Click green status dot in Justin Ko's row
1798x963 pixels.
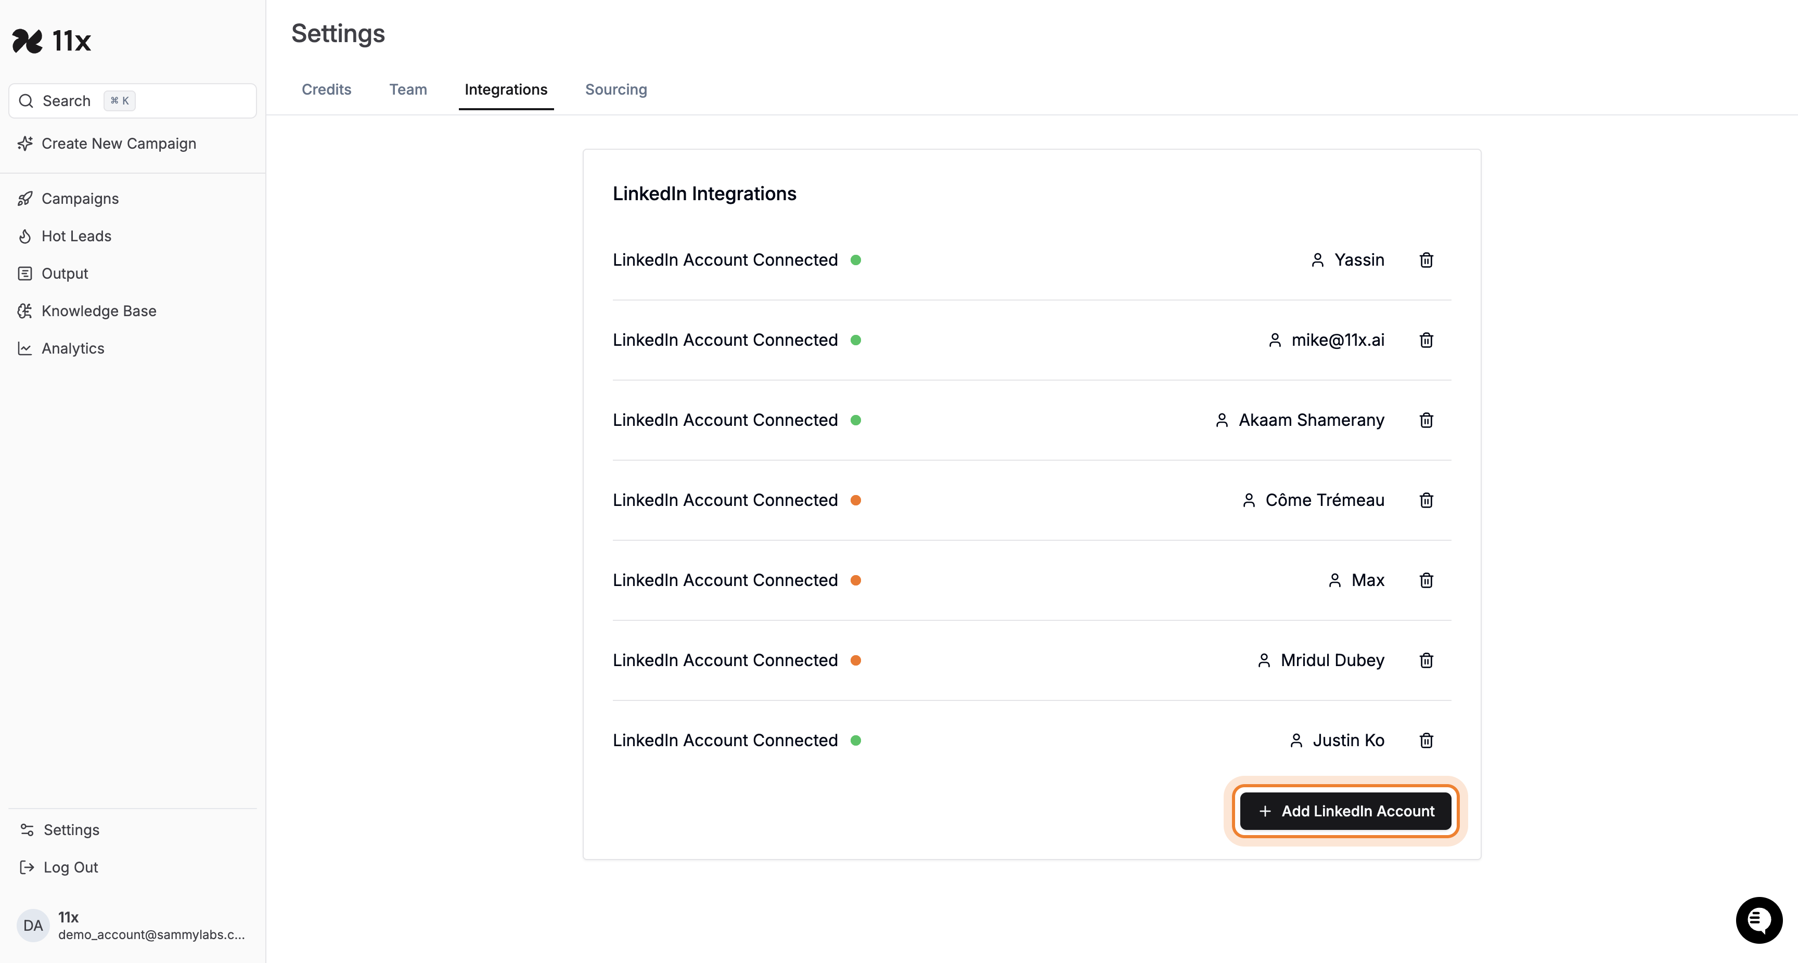coord(856,740)
